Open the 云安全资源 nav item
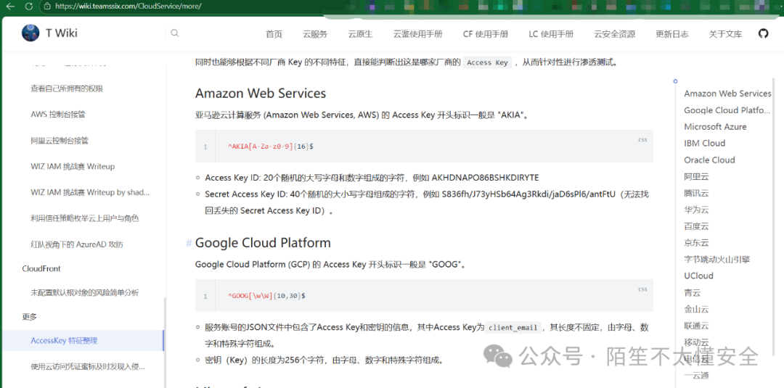Viewport: 784px width, 388px height. tap(615, 34)
